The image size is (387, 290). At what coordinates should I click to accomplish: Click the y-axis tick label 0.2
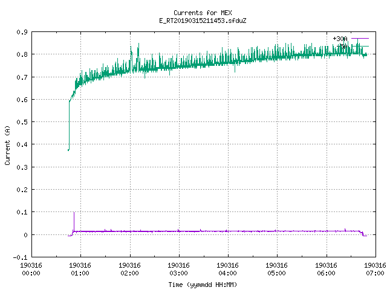pos(22,190)
